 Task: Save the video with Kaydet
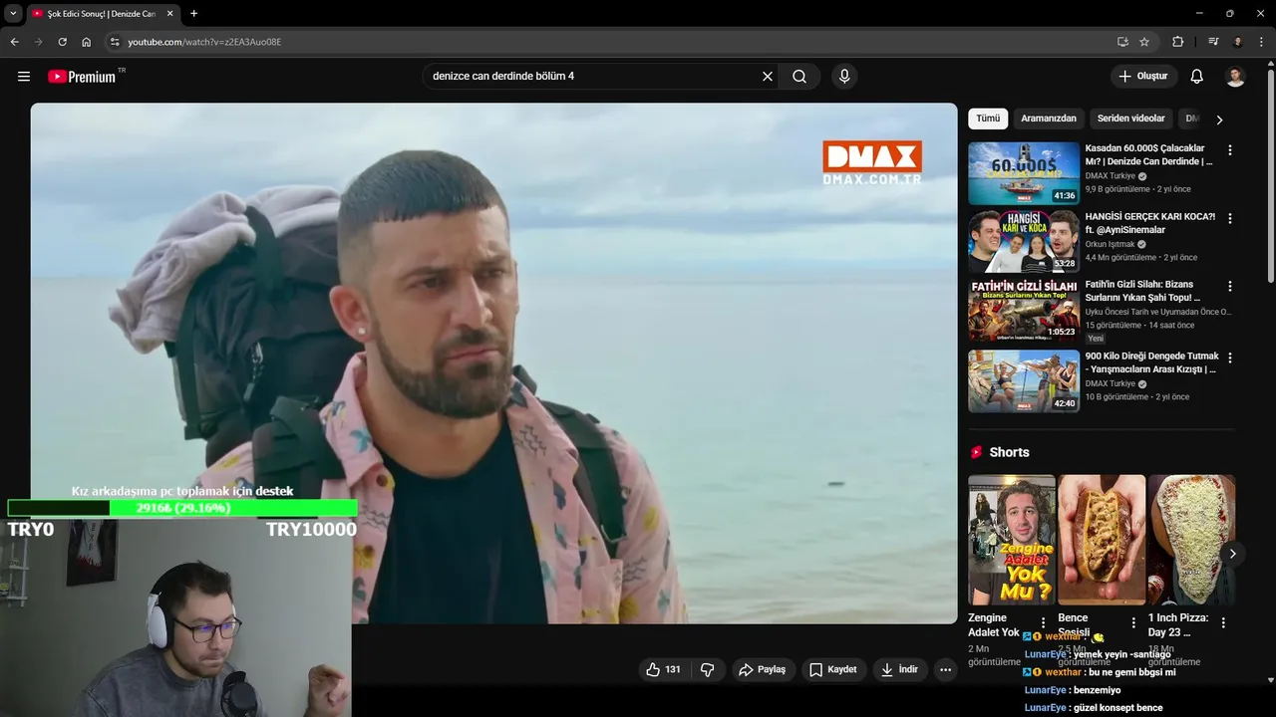pos(833,670)
